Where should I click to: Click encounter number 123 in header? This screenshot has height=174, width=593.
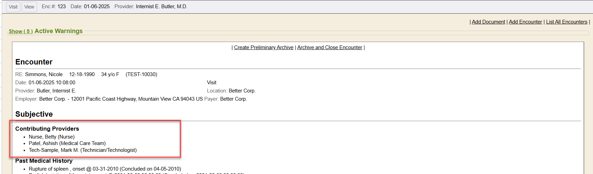click(x=61, y=6)
